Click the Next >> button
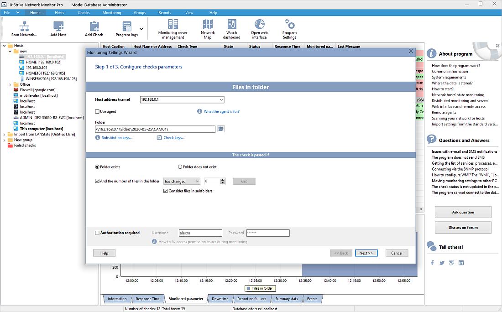The height and width of the screenshot is (312, 502). coord(366,253)
